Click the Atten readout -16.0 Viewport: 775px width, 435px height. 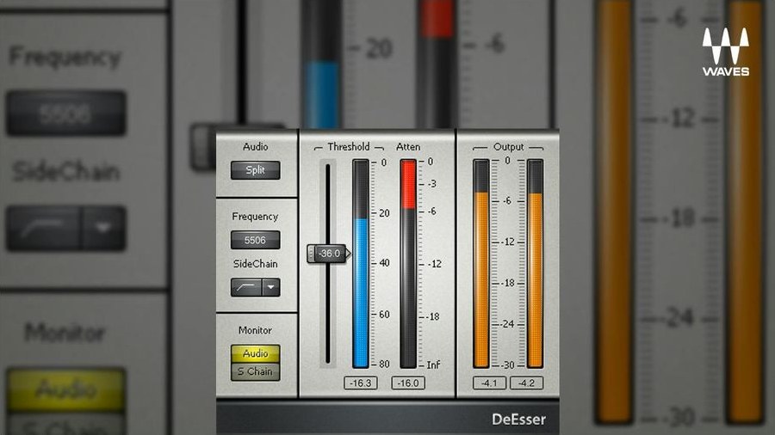tap(408, 383)
